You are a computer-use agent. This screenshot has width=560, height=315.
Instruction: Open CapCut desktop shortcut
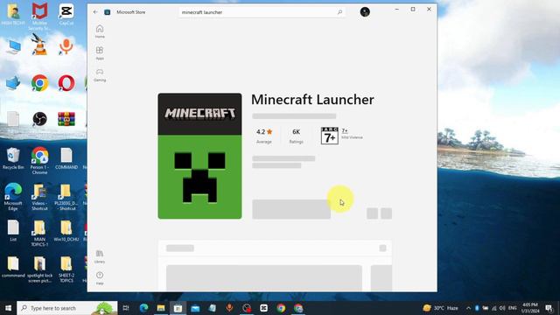coord(66,14)
